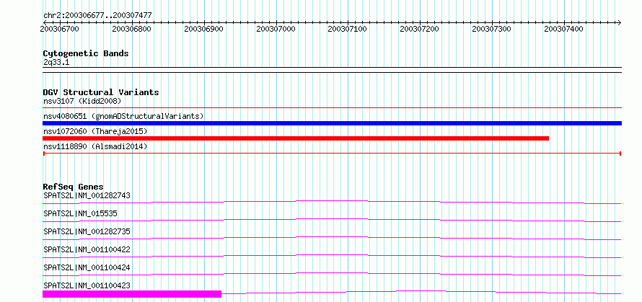The image size is (642, 302).
Task: Click ruler position 200306700
Action: click(60, 29)
